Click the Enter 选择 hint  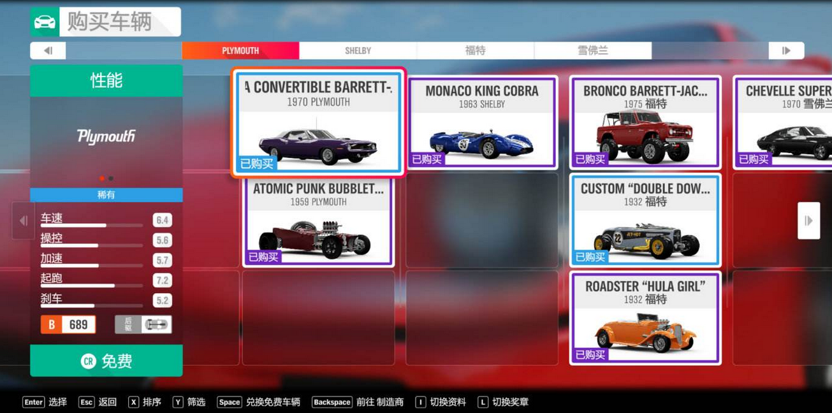(45, 402)
